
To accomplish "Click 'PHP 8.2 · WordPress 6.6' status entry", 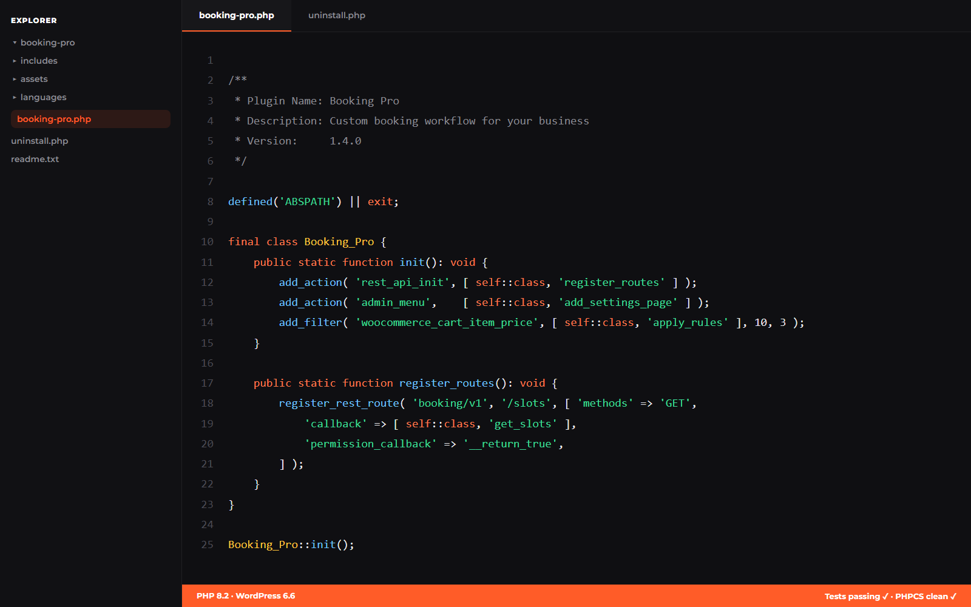I will 246,596.
